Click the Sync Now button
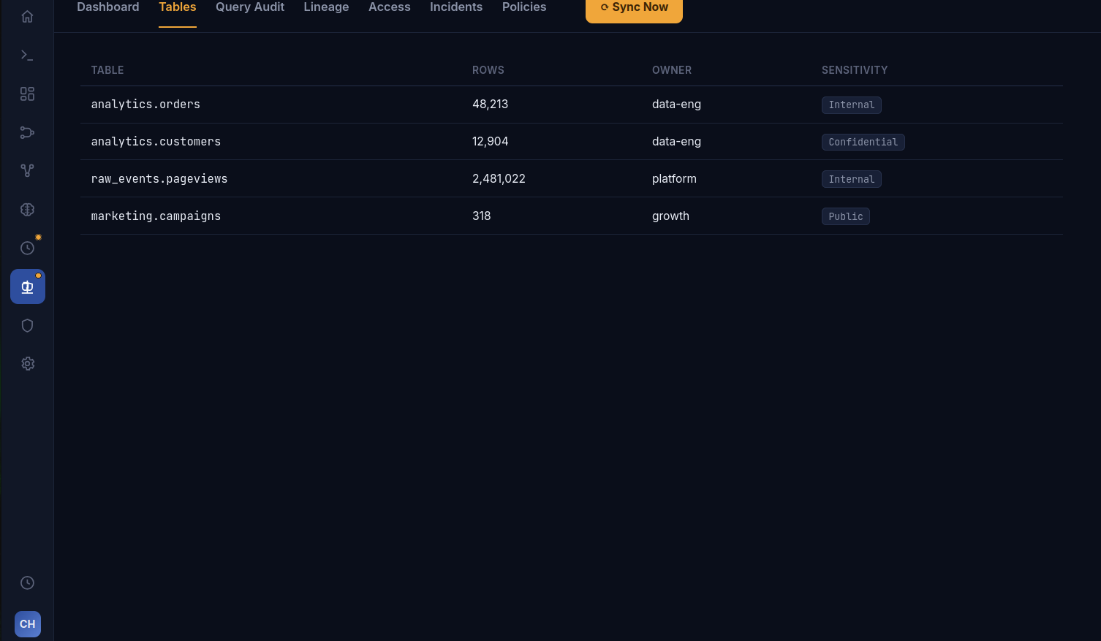Image resolution: width=1101 pixels, height=641 pixels. click(x=634, y=9)
